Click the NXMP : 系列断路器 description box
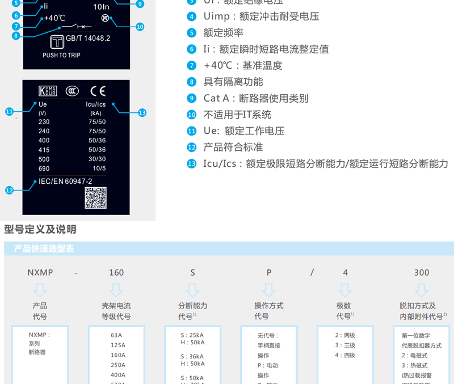 tap(40, 355)
